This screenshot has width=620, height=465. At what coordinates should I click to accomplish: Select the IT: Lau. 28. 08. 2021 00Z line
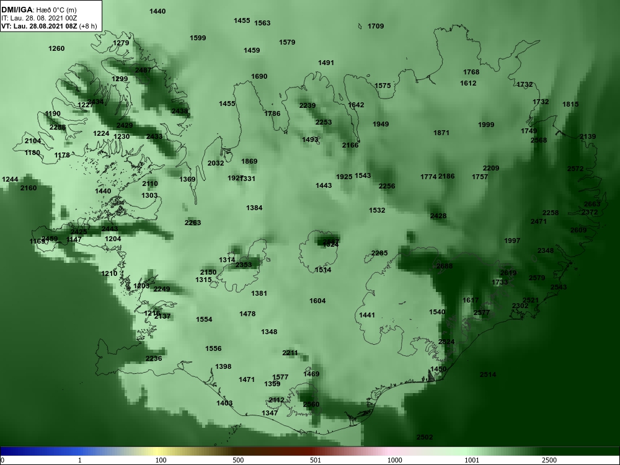click(x=38, y=18)
